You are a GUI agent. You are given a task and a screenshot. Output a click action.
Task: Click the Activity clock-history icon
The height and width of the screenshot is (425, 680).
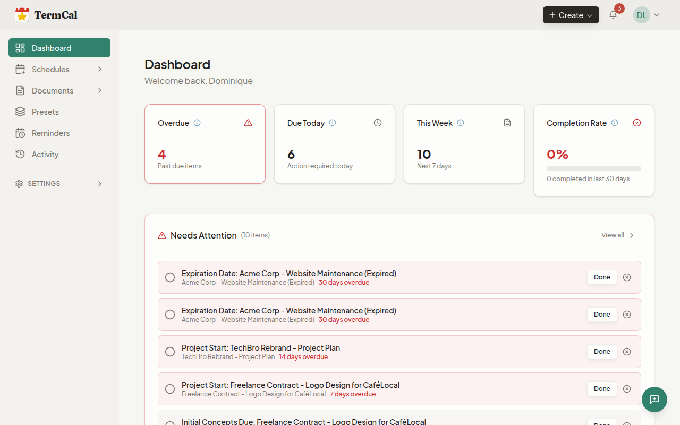click(x=20, y=154)
